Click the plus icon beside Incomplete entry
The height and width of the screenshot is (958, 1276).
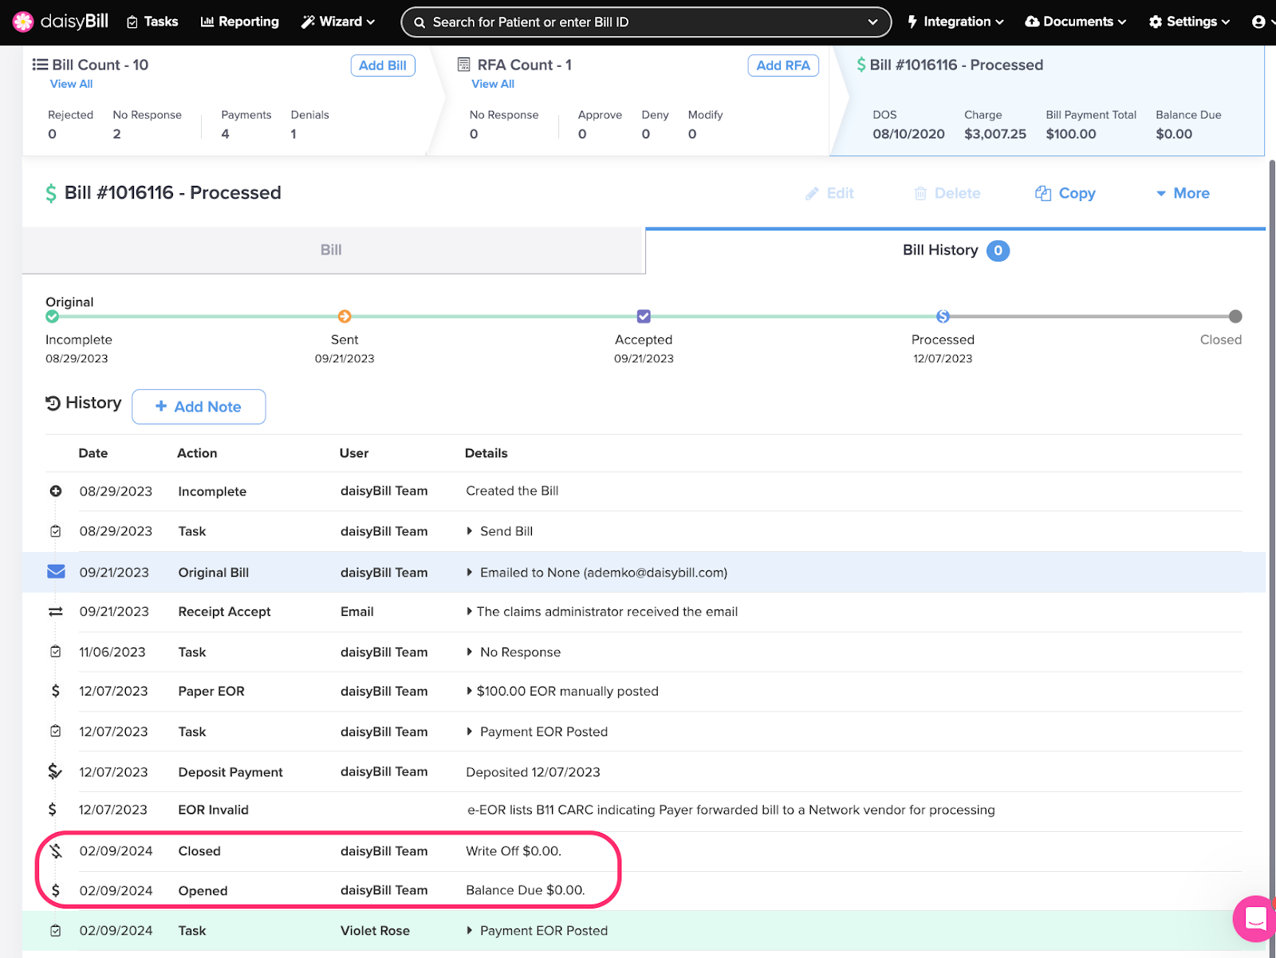56,491
